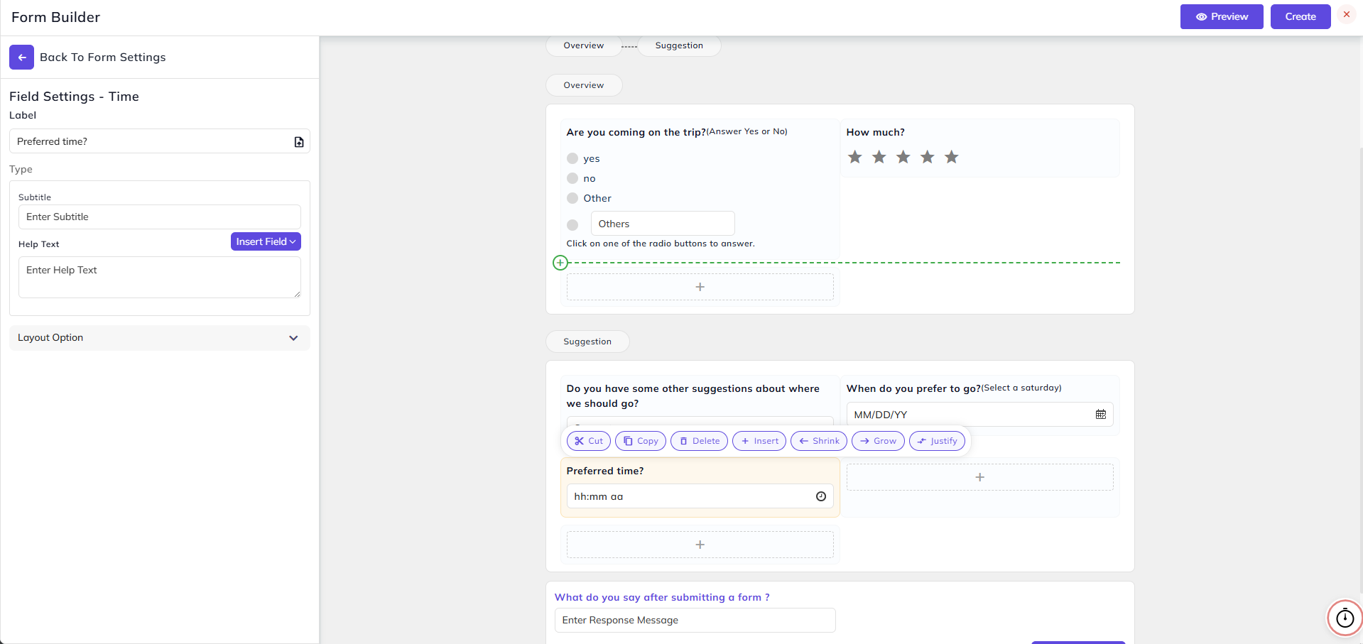Click the Enter Help Text textarea
Viewport: 1363px width, 644px height.
[160, 278]
